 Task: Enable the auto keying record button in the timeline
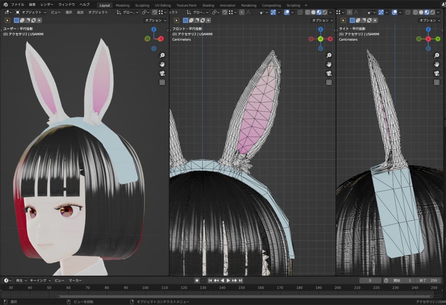[197, 281]
